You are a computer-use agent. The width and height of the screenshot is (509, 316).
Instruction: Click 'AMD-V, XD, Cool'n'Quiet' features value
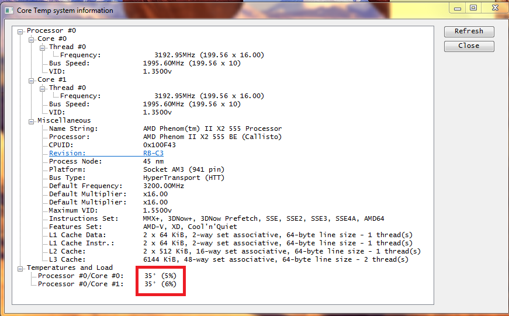[x=190, y=227]
